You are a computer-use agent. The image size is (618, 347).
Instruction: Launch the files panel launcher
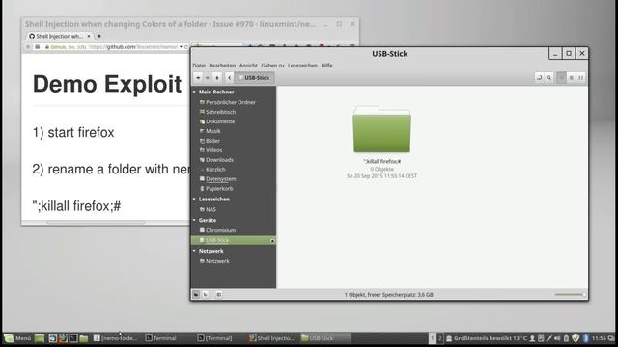[x=84, y=338]
